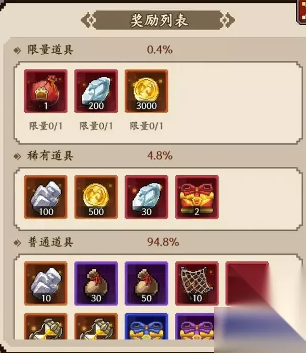Tap the blue ribbon gift box

click(x=146, y=326)
